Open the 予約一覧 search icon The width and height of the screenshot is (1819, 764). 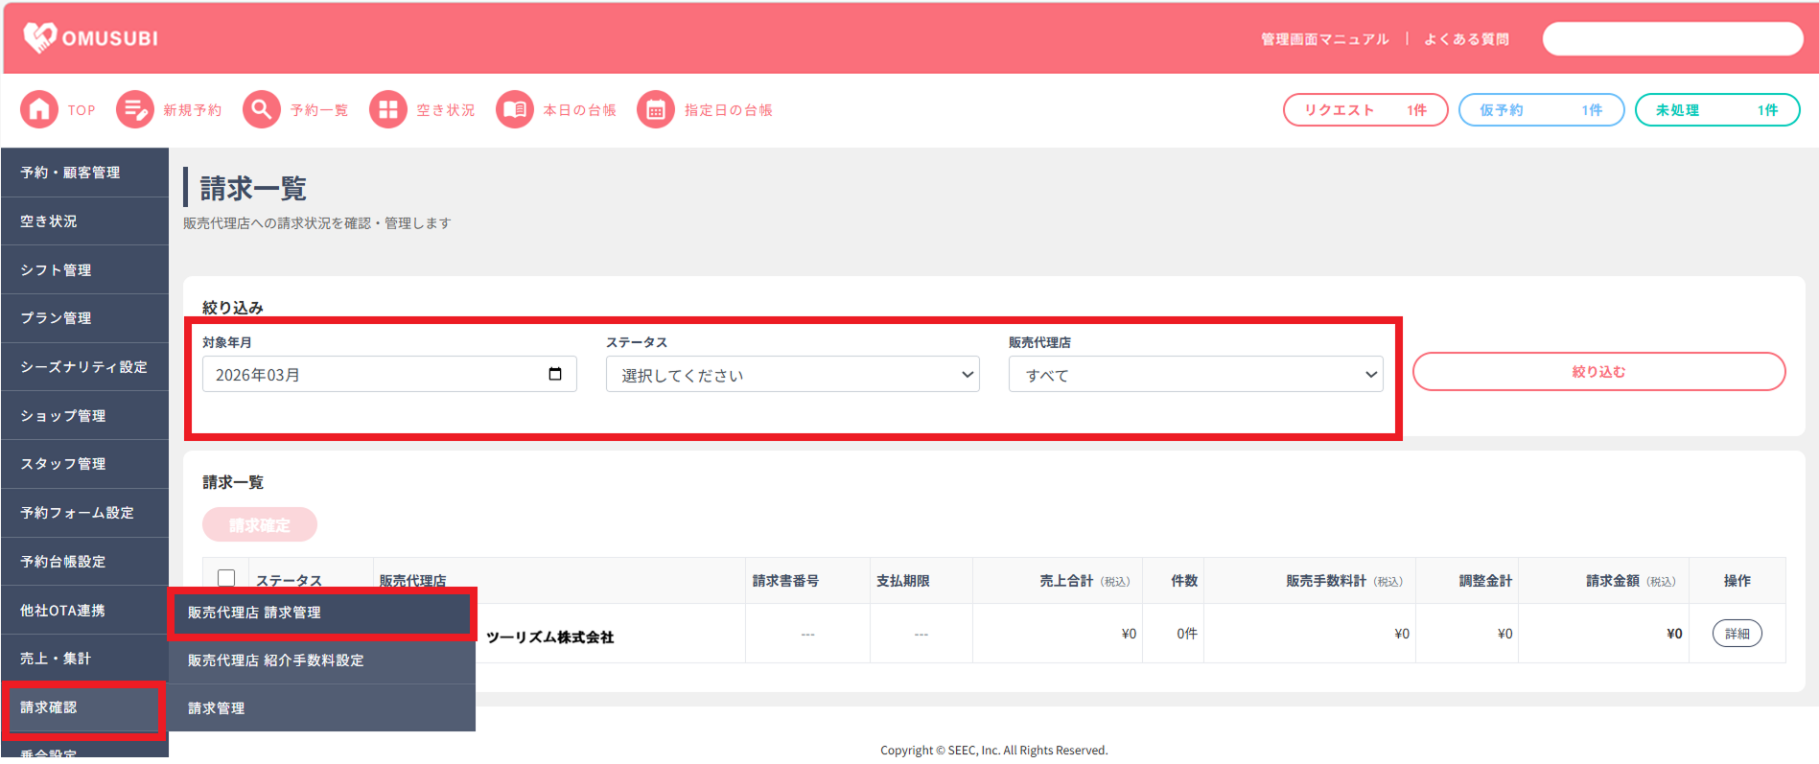262,110
